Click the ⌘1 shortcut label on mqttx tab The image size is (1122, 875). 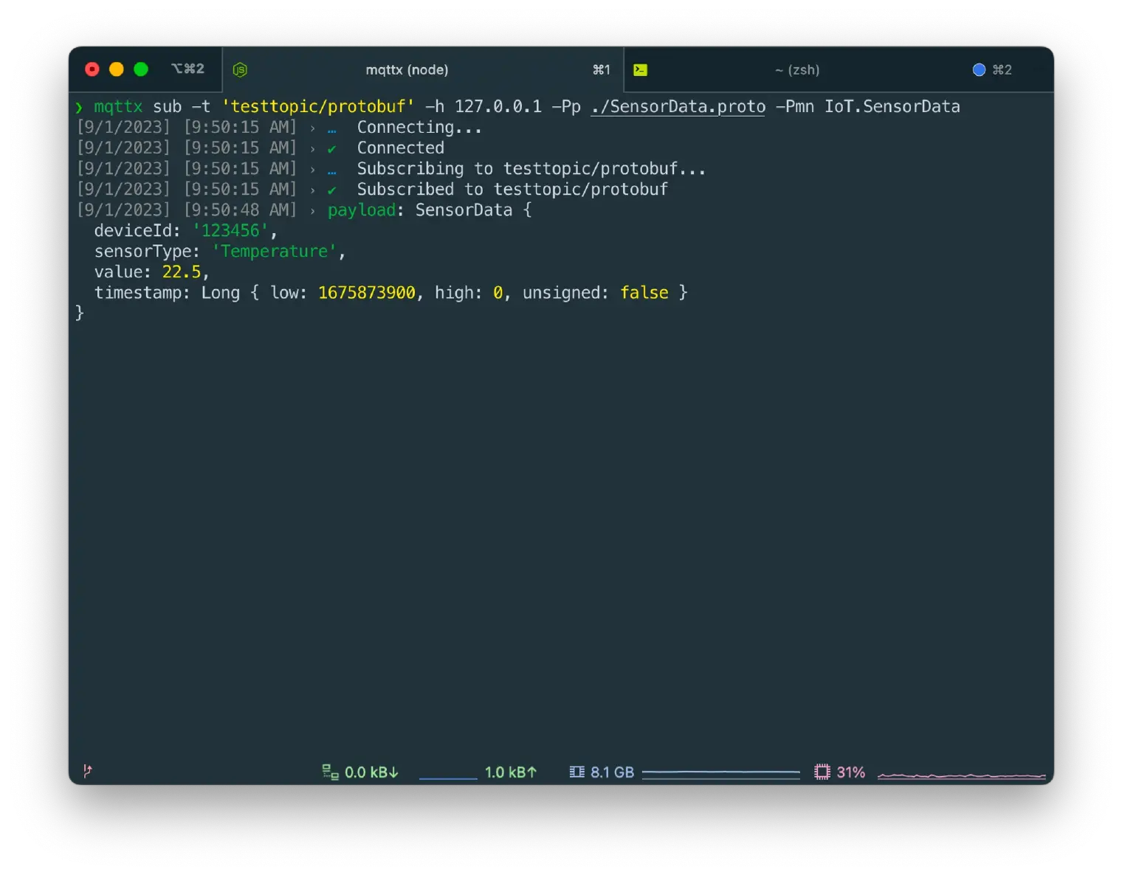point(602,69)
